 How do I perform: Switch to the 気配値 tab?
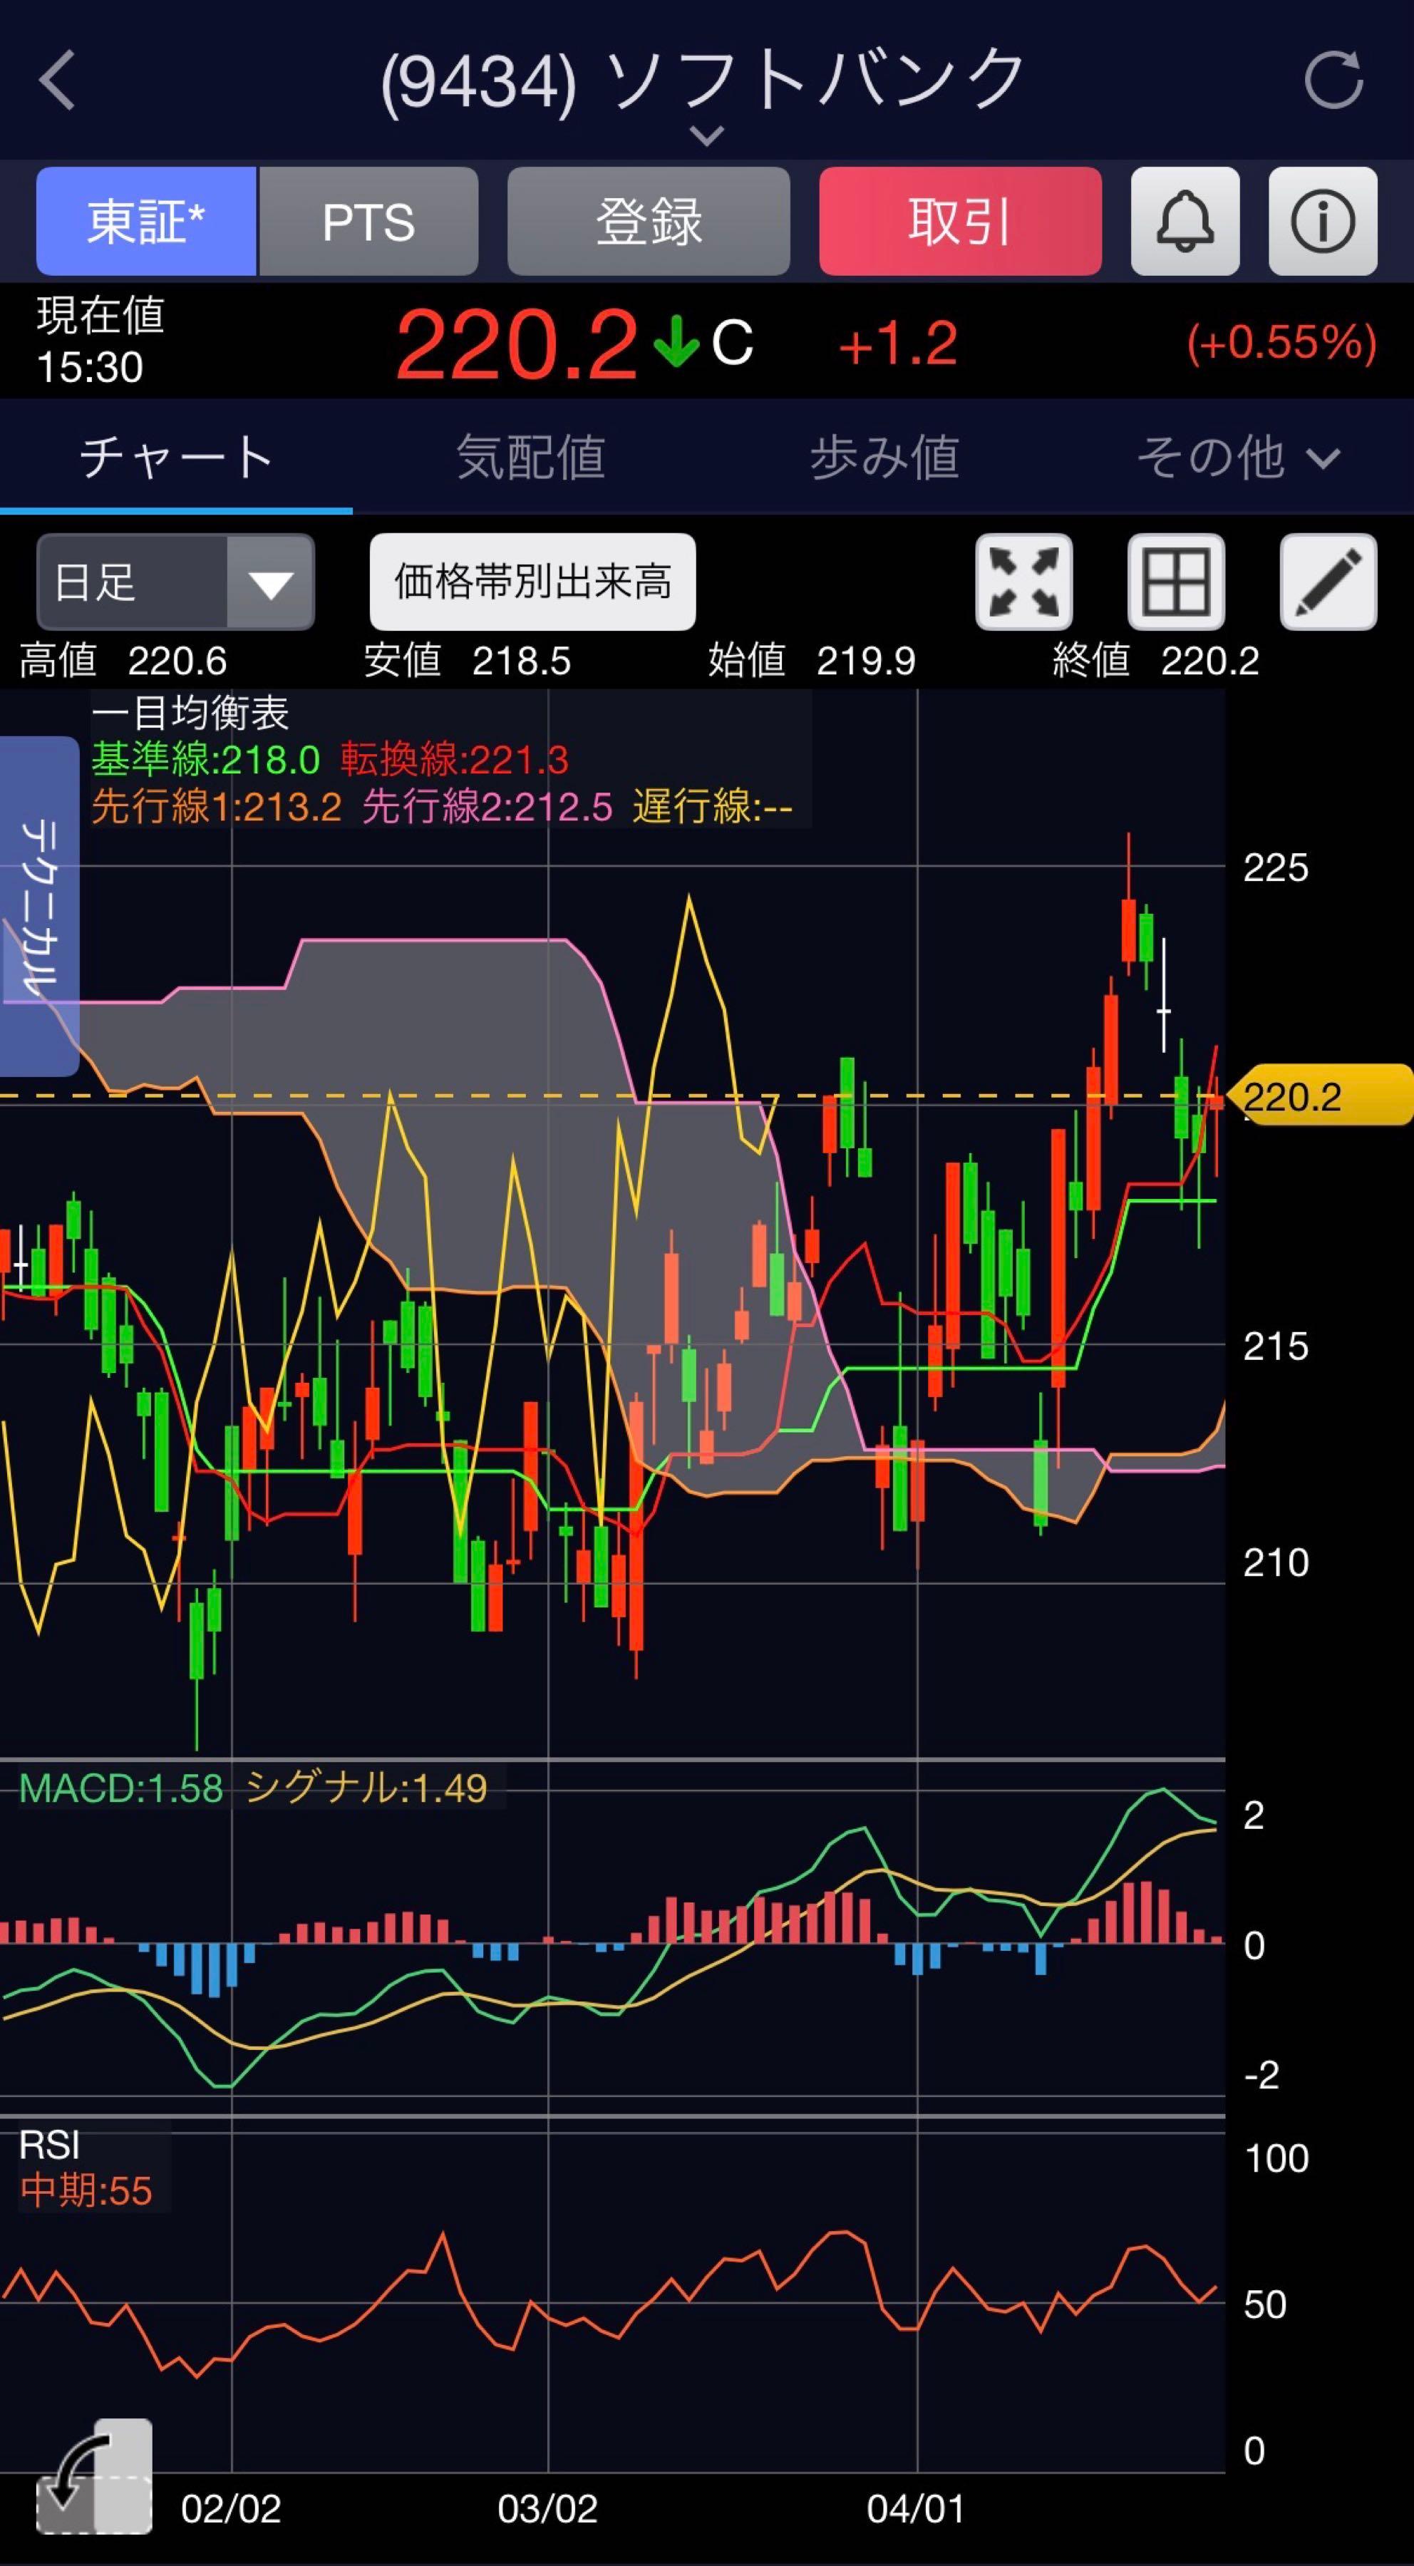[x=530, y=458]
